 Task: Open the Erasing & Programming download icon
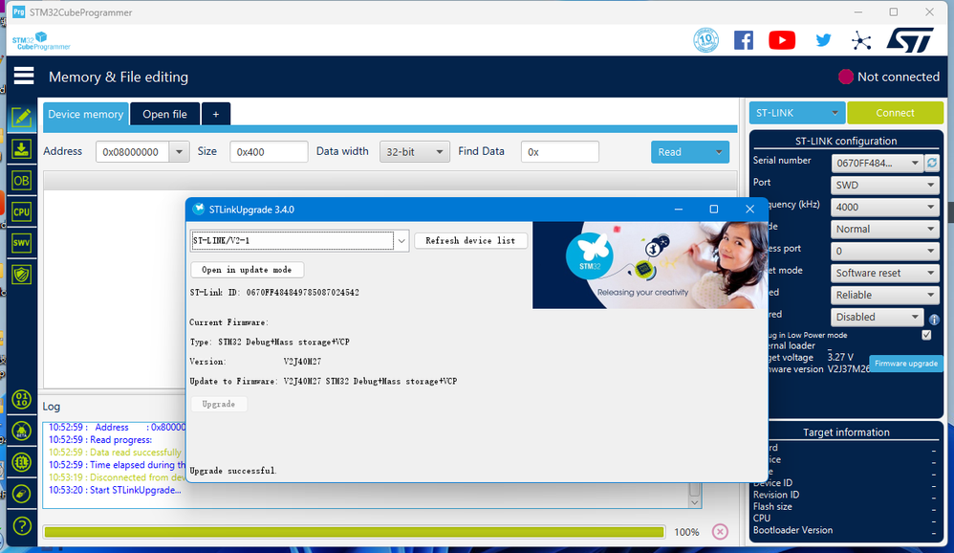pos(22,149)
